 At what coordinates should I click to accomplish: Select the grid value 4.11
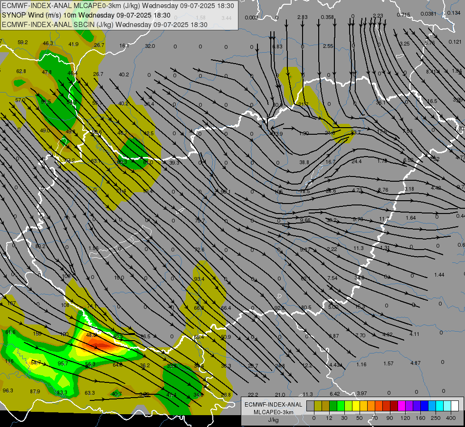(x=414, y=334)
